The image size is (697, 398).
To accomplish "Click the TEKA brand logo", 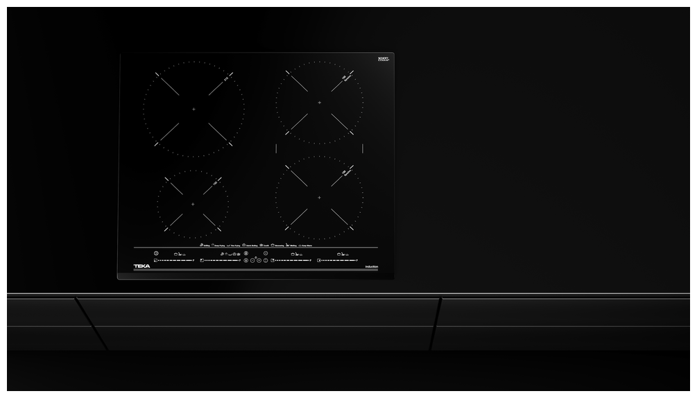I will (141, 266).
